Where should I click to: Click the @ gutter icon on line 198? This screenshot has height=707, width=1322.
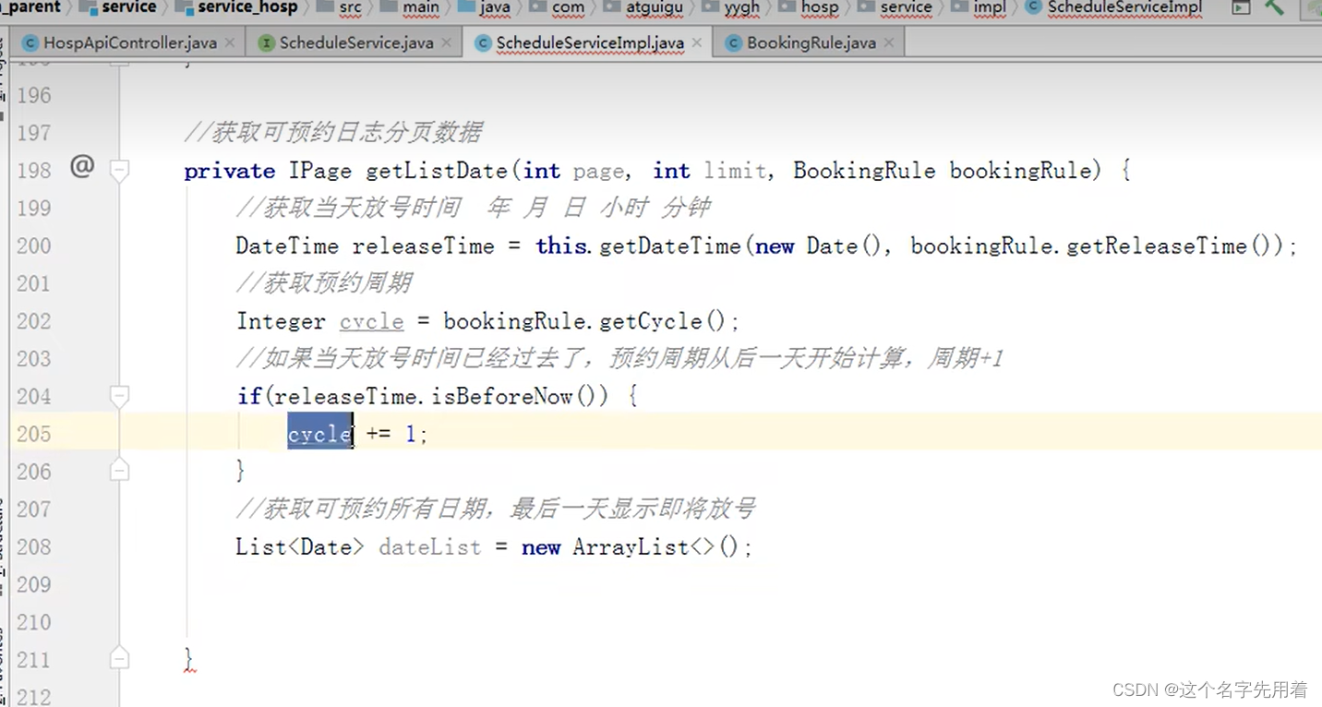click(x=82, y=166)
